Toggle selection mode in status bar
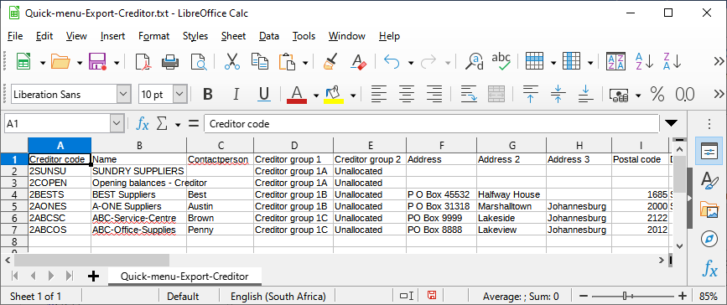The image size is (727, 305). coord(406,296)
